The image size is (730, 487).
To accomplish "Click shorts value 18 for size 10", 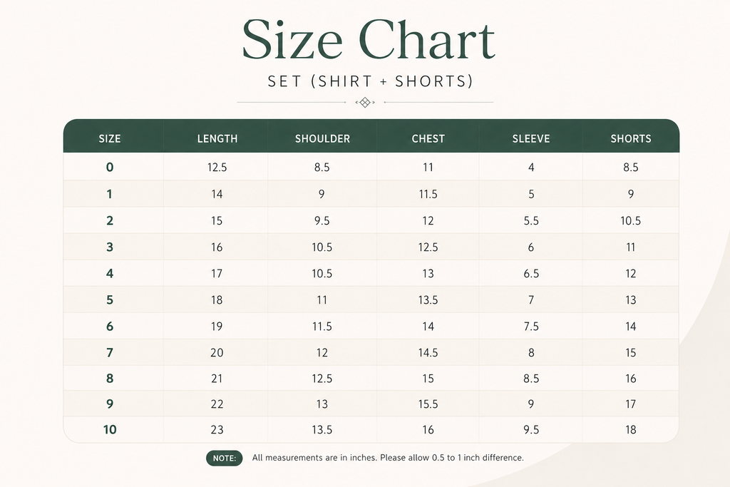I will 631,429.
